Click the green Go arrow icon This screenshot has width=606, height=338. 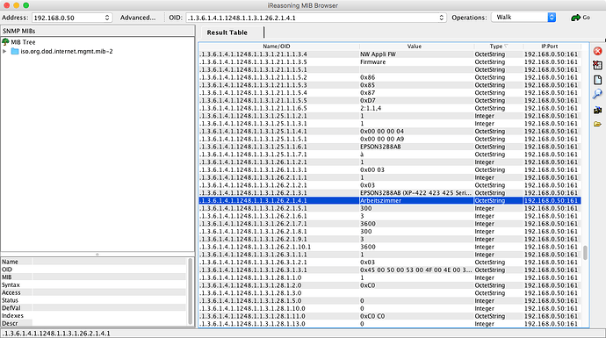click(576, 18)
